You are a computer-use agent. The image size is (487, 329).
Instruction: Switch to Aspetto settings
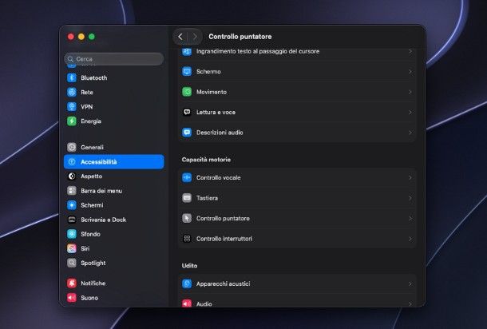click(x=114, y=176)
